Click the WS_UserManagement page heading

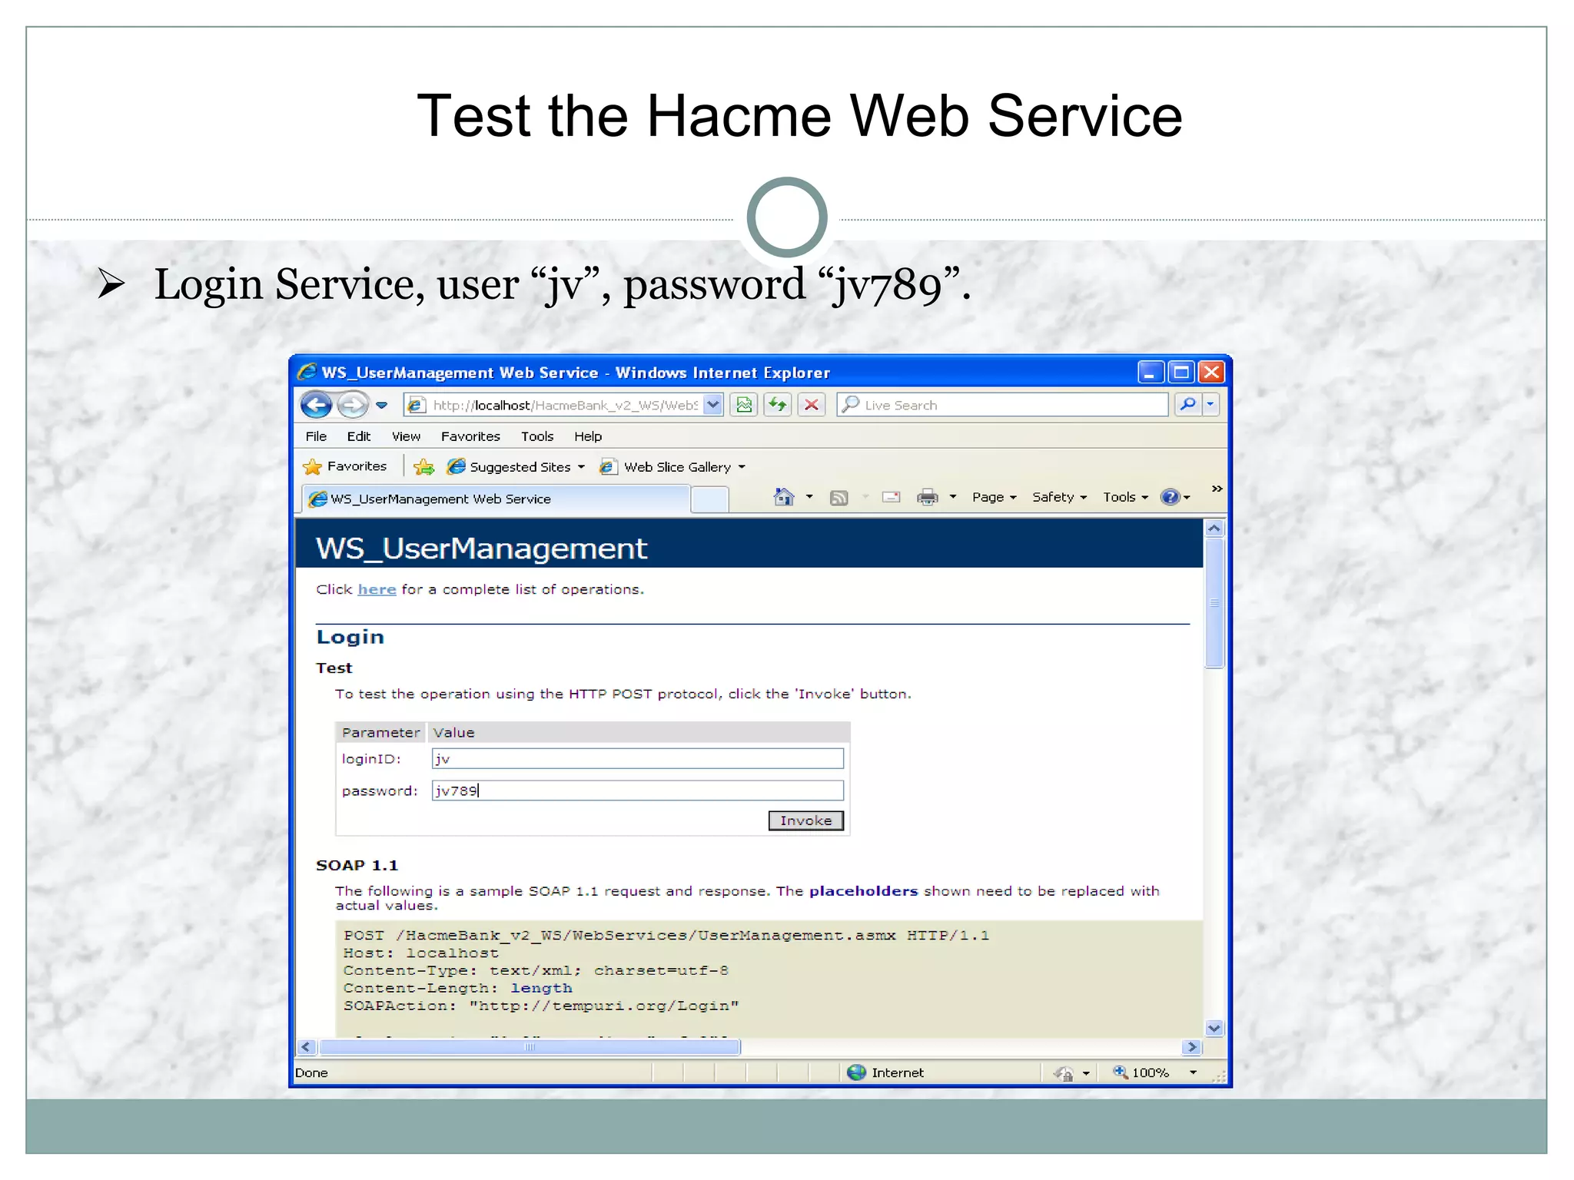pos(481,549)
